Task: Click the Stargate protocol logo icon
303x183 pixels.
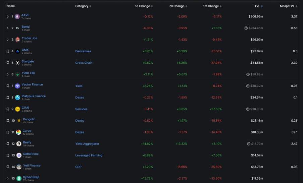Action: (17, 63)
